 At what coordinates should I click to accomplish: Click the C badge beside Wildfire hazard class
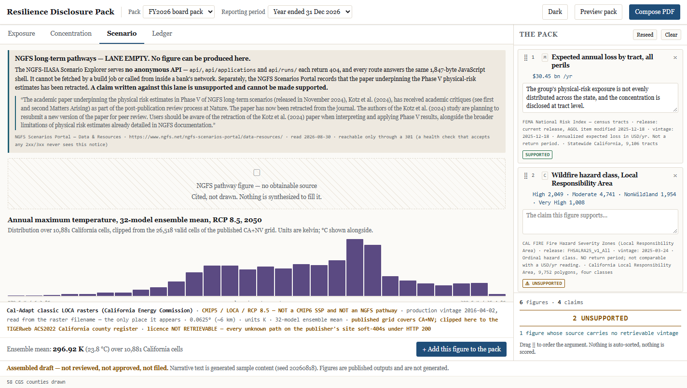(545, 175)
